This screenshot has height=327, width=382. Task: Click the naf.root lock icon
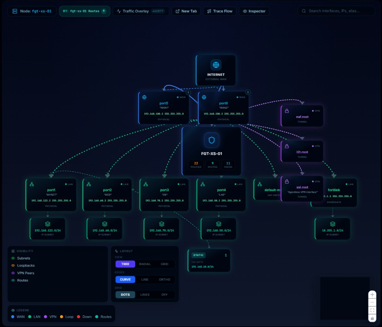pyautogui.click(x=287, y=111)
